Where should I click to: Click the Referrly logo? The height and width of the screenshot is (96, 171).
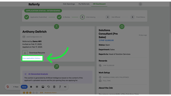click(x=34, y=4)
